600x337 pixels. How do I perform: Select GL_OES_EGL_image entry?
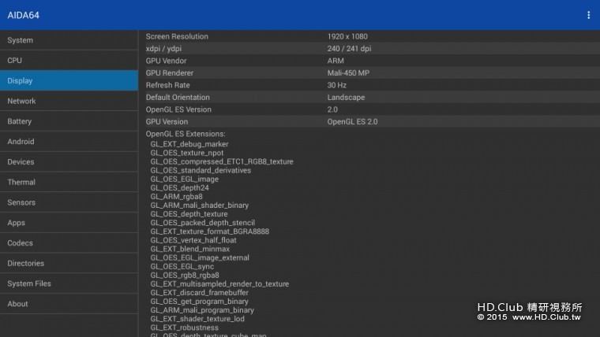tap(185, 179)
